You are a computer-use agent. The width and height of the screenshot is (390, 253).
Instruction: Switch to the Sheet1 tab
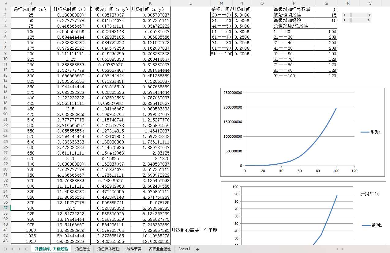(x=184, y=249)
